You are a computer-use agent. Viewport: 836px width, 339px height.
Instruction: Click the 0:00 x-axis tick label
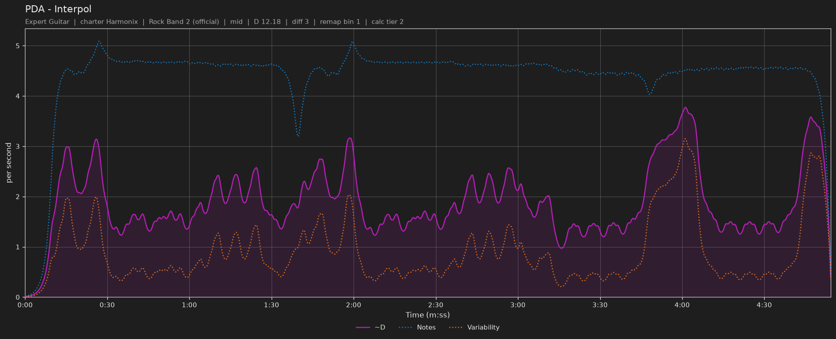coord(25,305)
